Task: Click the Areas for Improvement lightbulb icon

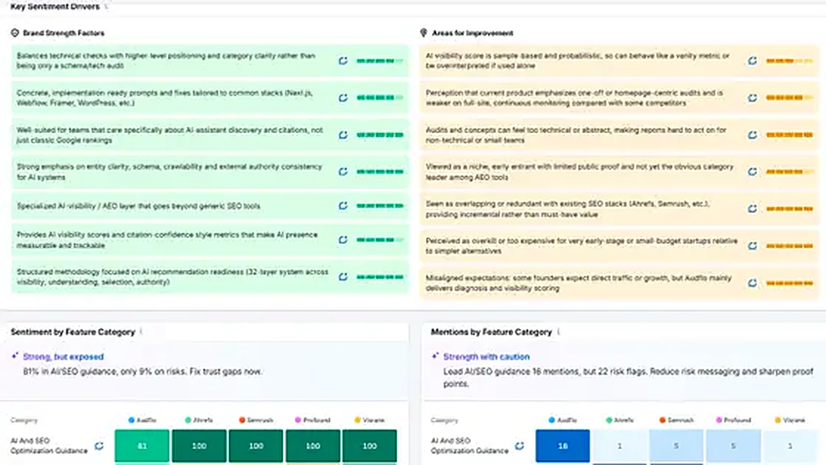Action: coord(423,33)
